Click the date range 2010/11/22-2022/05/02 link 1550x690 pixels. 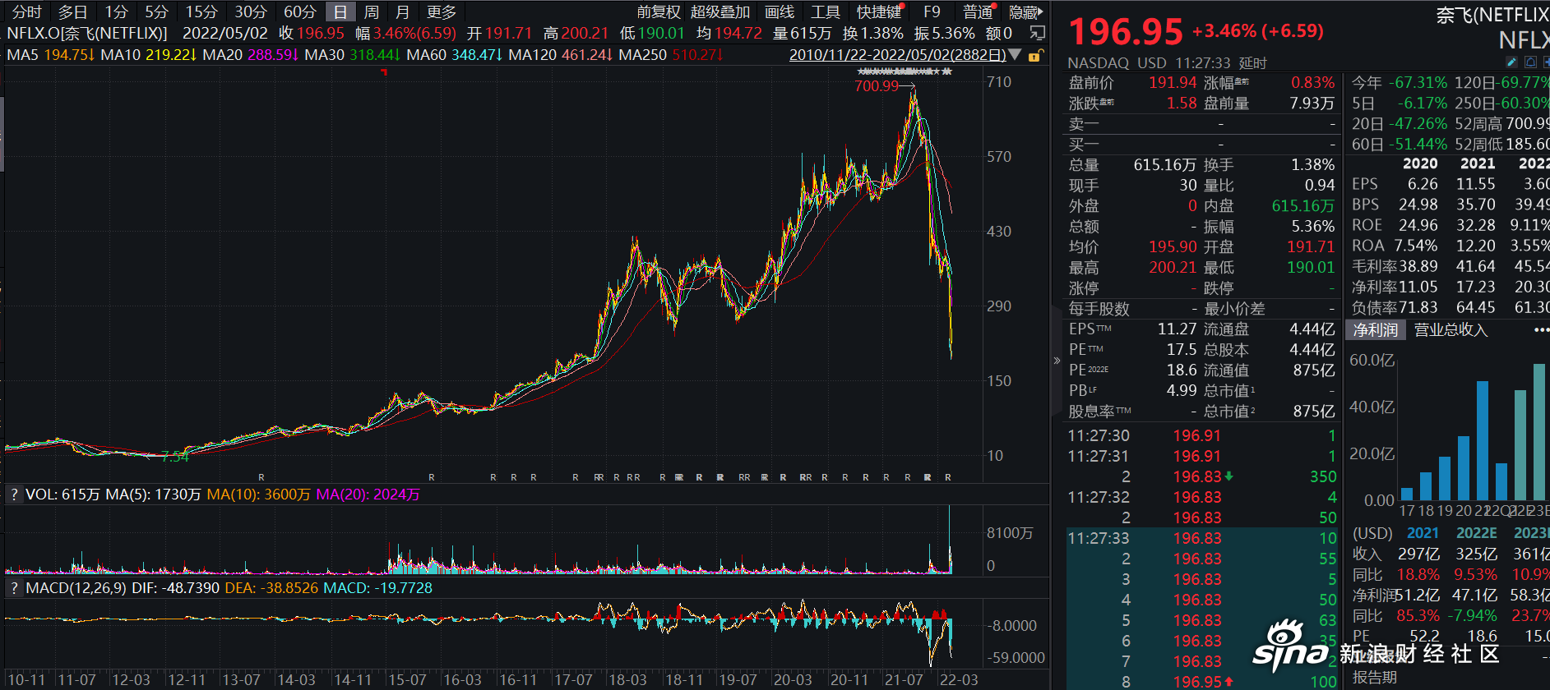(897, 55)
